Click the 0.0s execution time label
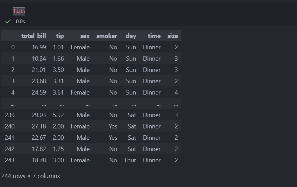The image size is (297, 187). (x=20, y=22)
